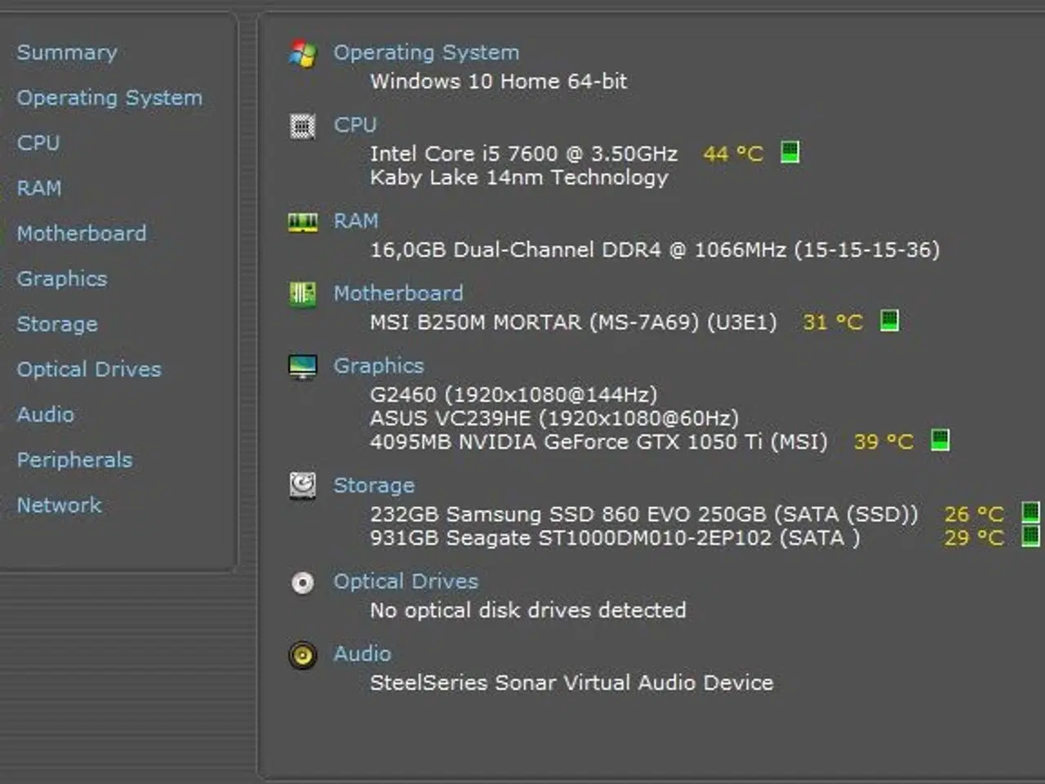Click the GeForce GPU temperature status icon

[940, 440]
